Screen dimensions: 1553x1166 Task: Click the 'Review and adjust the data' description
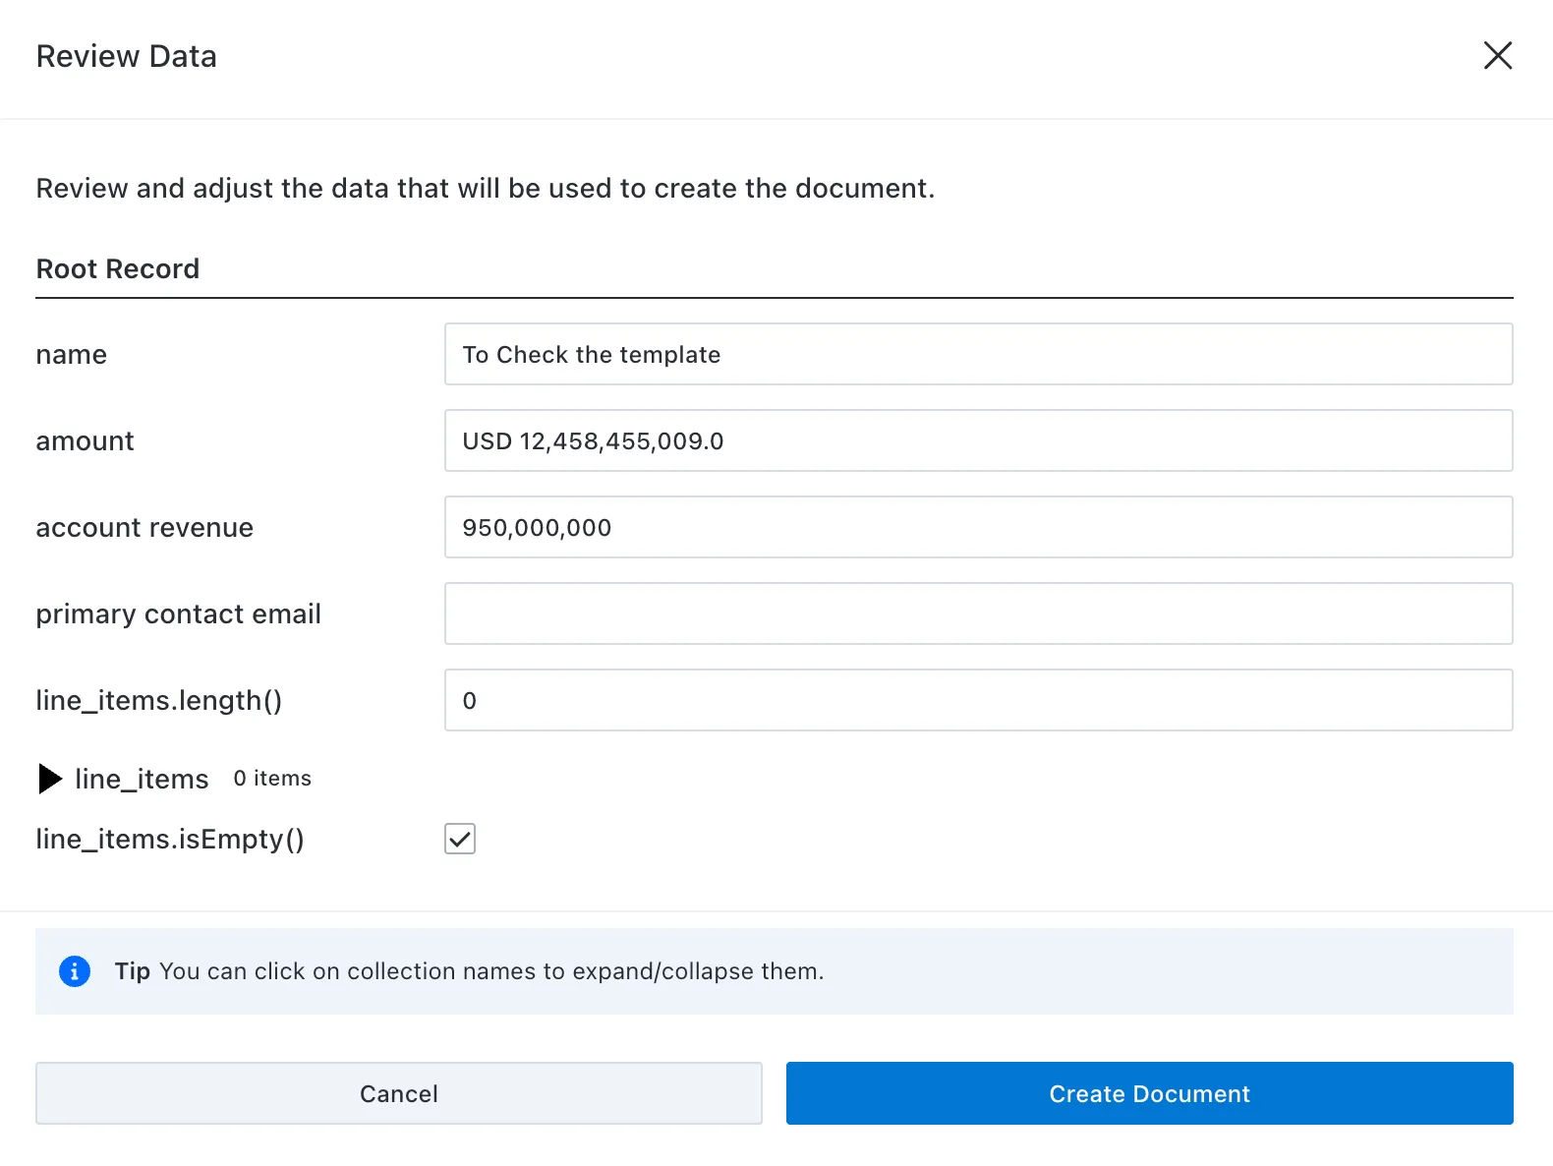[x=486, y=188]
